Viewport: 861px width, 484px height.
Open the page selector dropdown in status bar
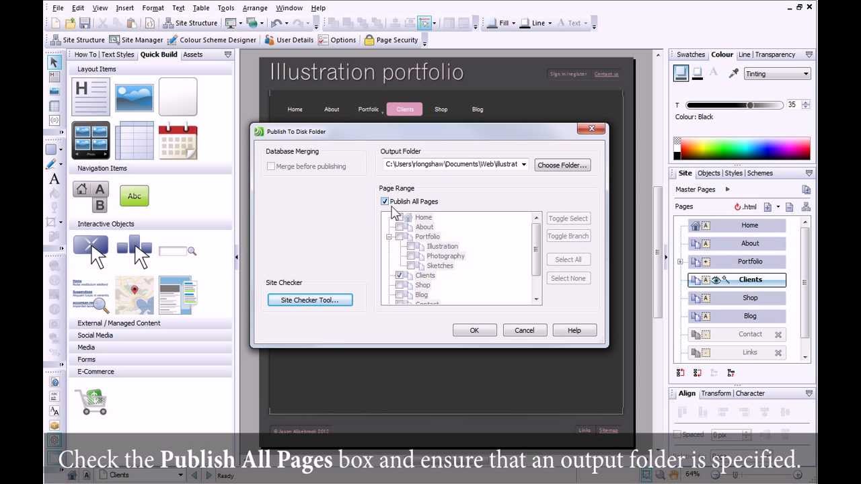pyautogui.click(x=180, y=475)
